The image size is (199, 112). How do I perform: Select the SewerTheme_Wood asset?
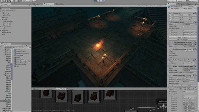[22, 63]
